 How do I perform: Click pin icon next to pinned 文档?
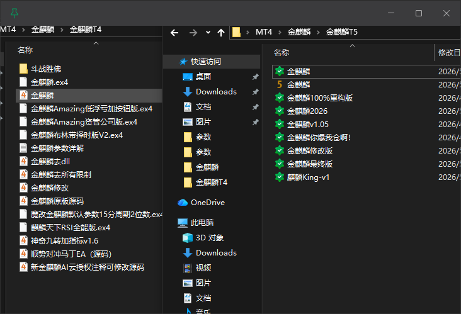[256, 107]
